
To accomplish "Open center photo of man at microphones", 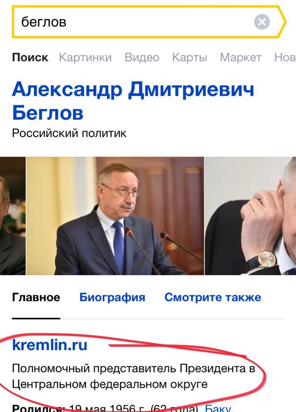I will pyautogui.click(x=115, y=216).
